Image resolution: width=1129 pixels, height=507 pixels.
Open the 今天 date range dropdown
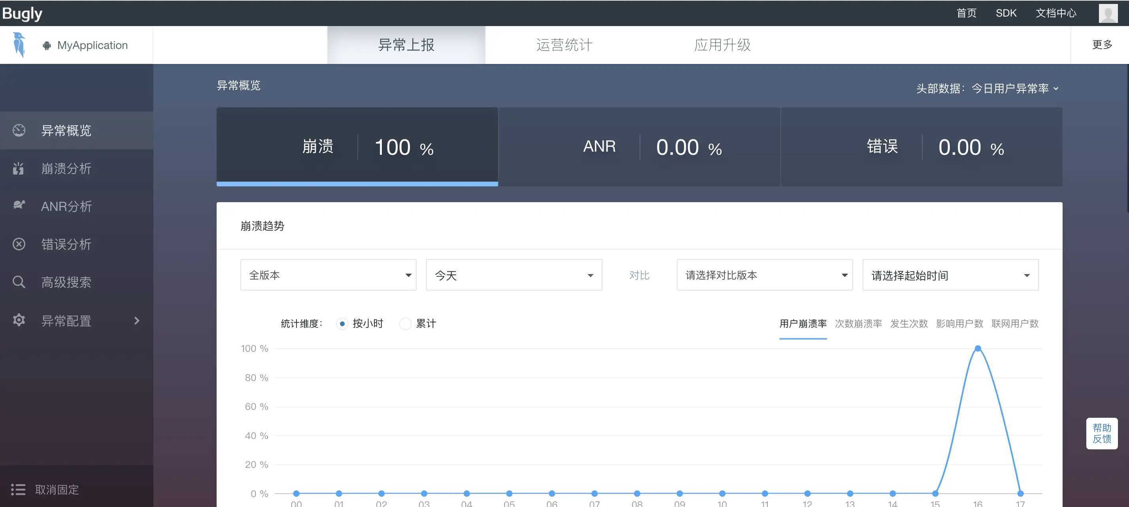point(514,275)
